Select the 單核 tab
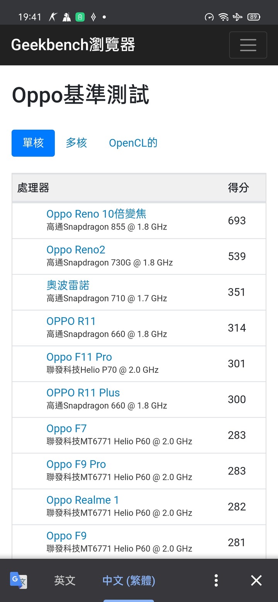278x602 pixels. coord(33,143)
